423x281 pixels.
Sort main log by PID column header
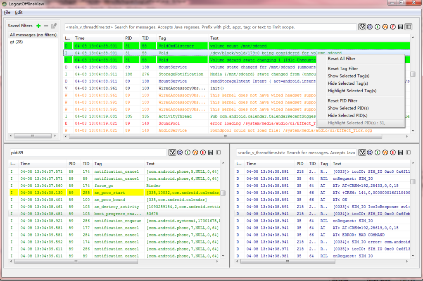click(x=131, y=38)
